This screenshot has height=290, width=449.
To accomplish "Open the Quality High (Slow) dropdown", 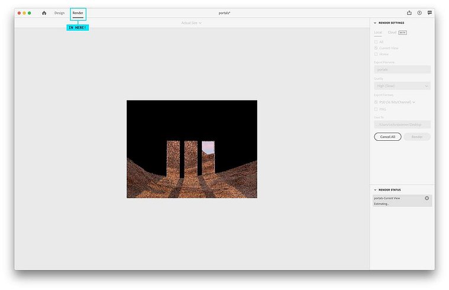I will [x=402, y=86].
